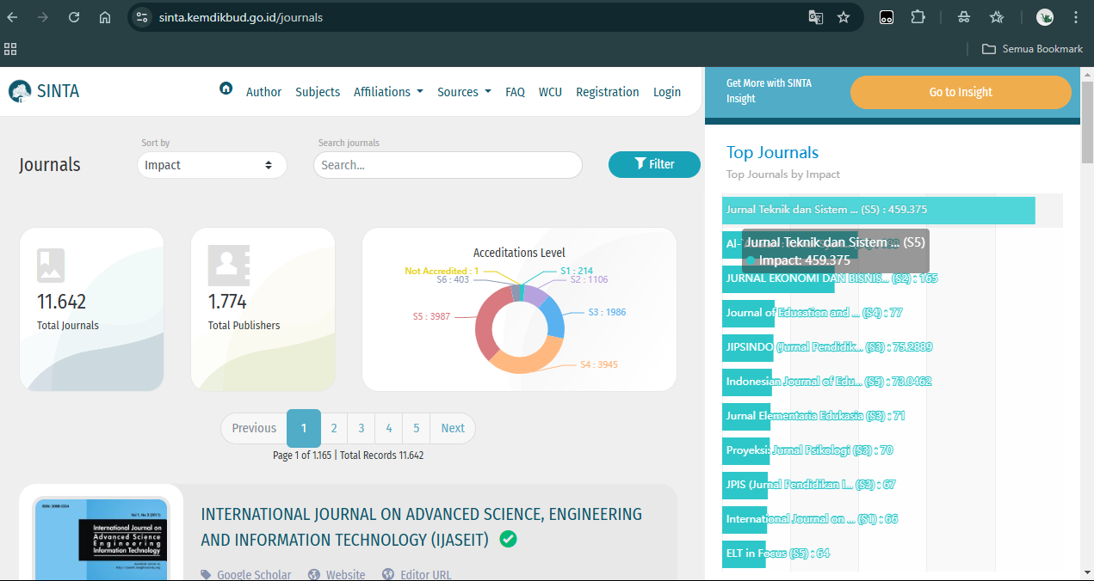Viewport: 1094px width, 581px height.
Task: Click the browser home icon
Action: coord(105,17)
